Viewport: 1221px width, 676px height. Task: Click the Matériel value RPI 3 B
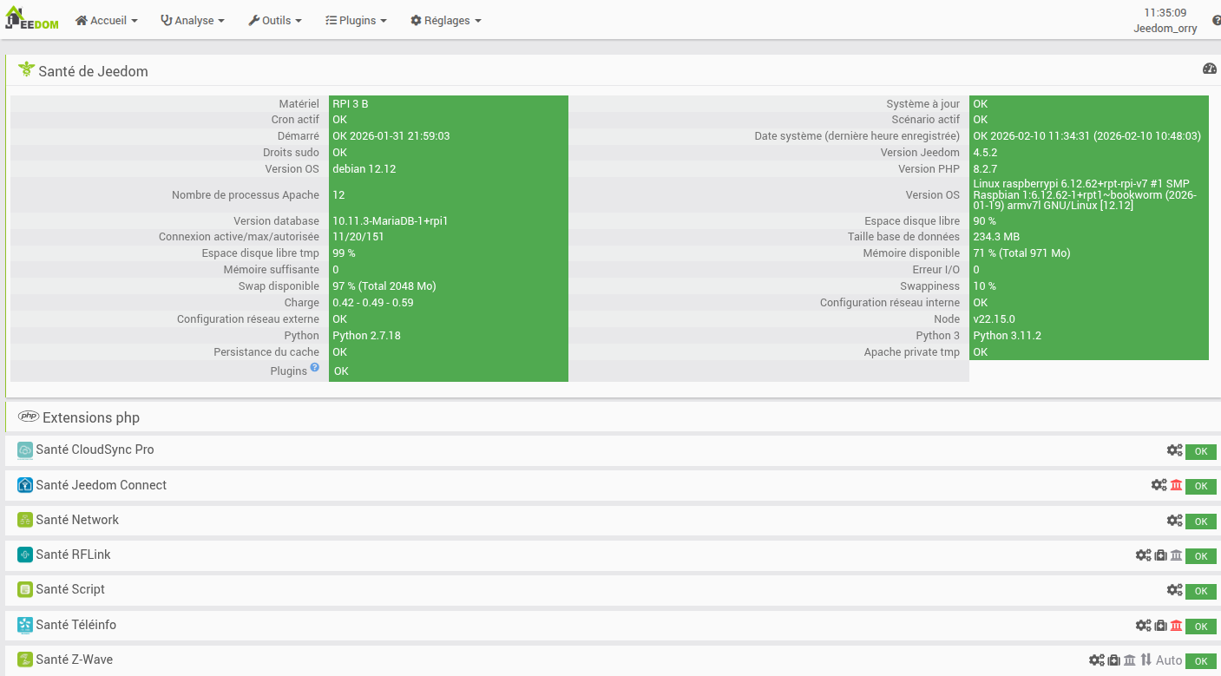[351, 103]
